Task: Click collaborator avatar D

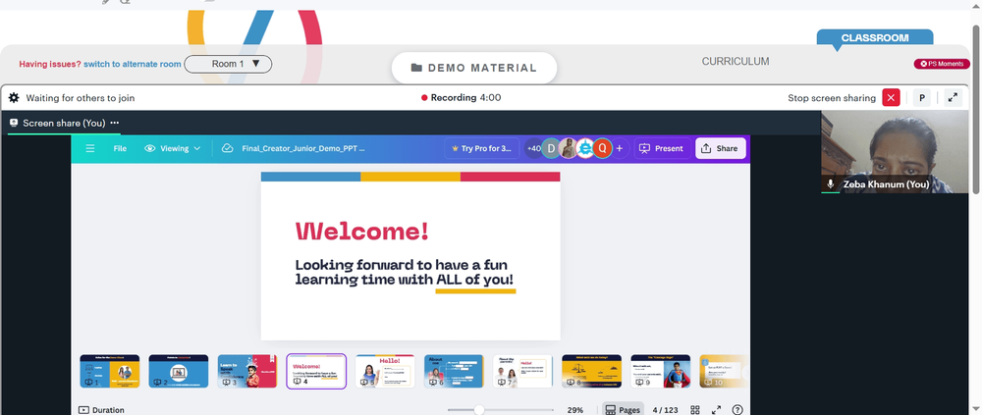Action: 551,148
